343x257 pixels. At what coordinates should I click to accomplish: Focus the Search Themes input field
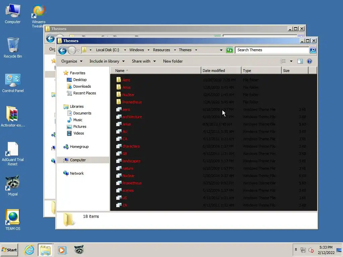coord(272,50)
